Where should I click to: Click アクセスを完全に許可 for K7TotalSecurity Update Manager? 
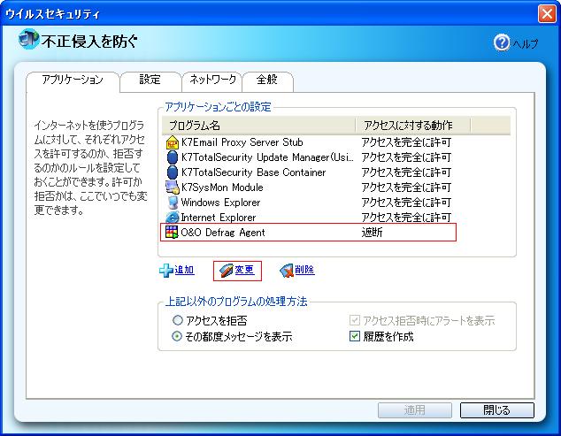click(x=406, y=157)
